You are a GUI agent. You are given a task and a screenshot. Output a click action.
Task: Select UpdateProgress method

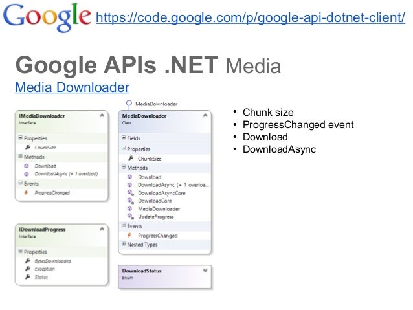(156, 217)
